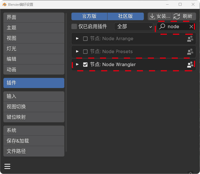The height and width of the screenshot is (174, 200).
Task: Clear the node search text
Action: 191,26
